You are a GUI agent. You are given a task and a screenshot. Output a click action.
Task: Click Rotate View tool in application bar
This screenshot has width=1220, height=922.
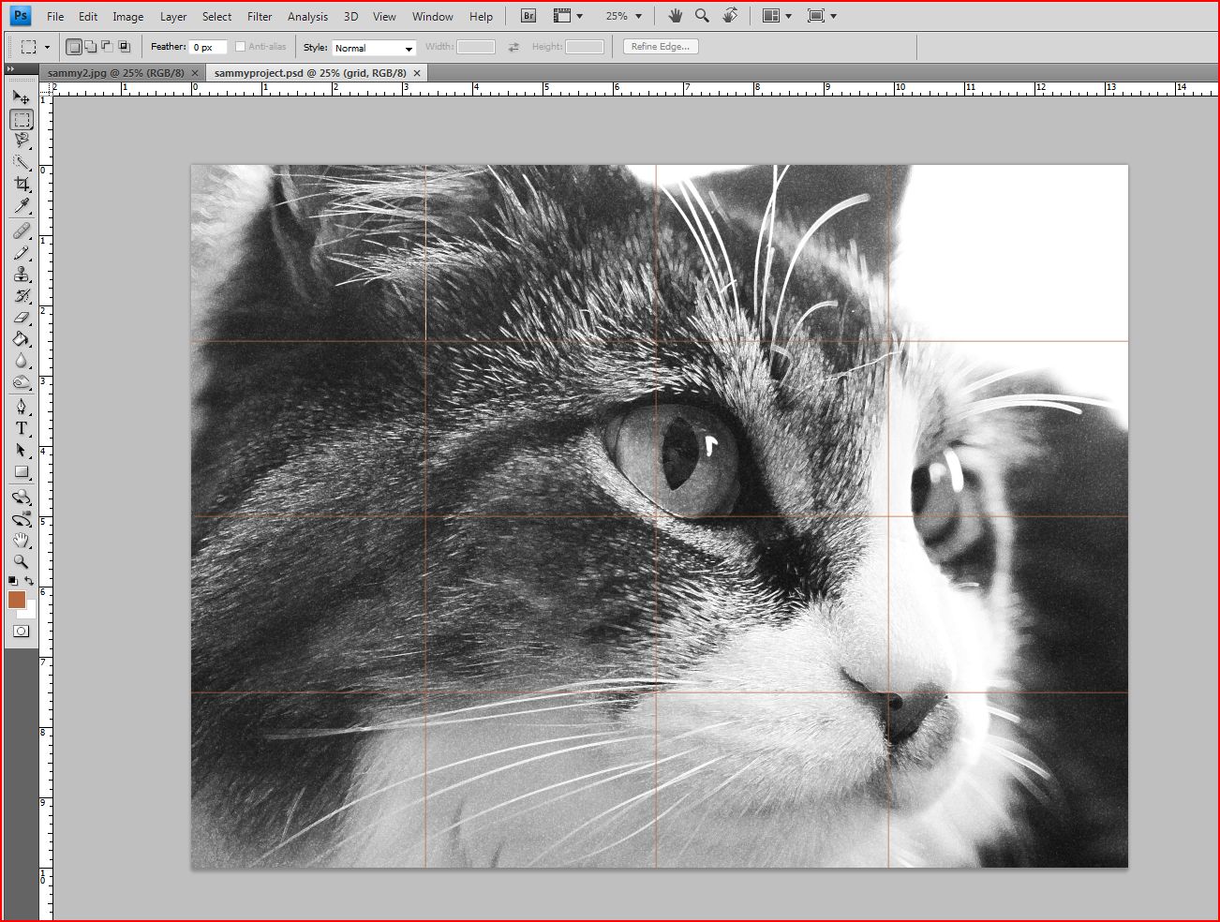point(730,16)
